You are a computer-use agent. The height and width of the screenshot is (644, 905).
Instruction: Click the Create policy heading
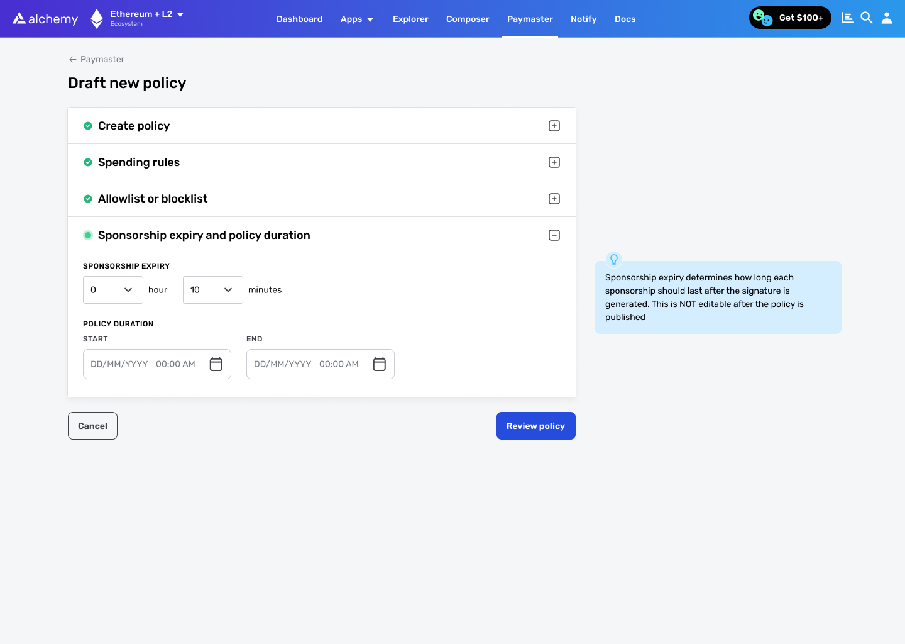(134, 126)
